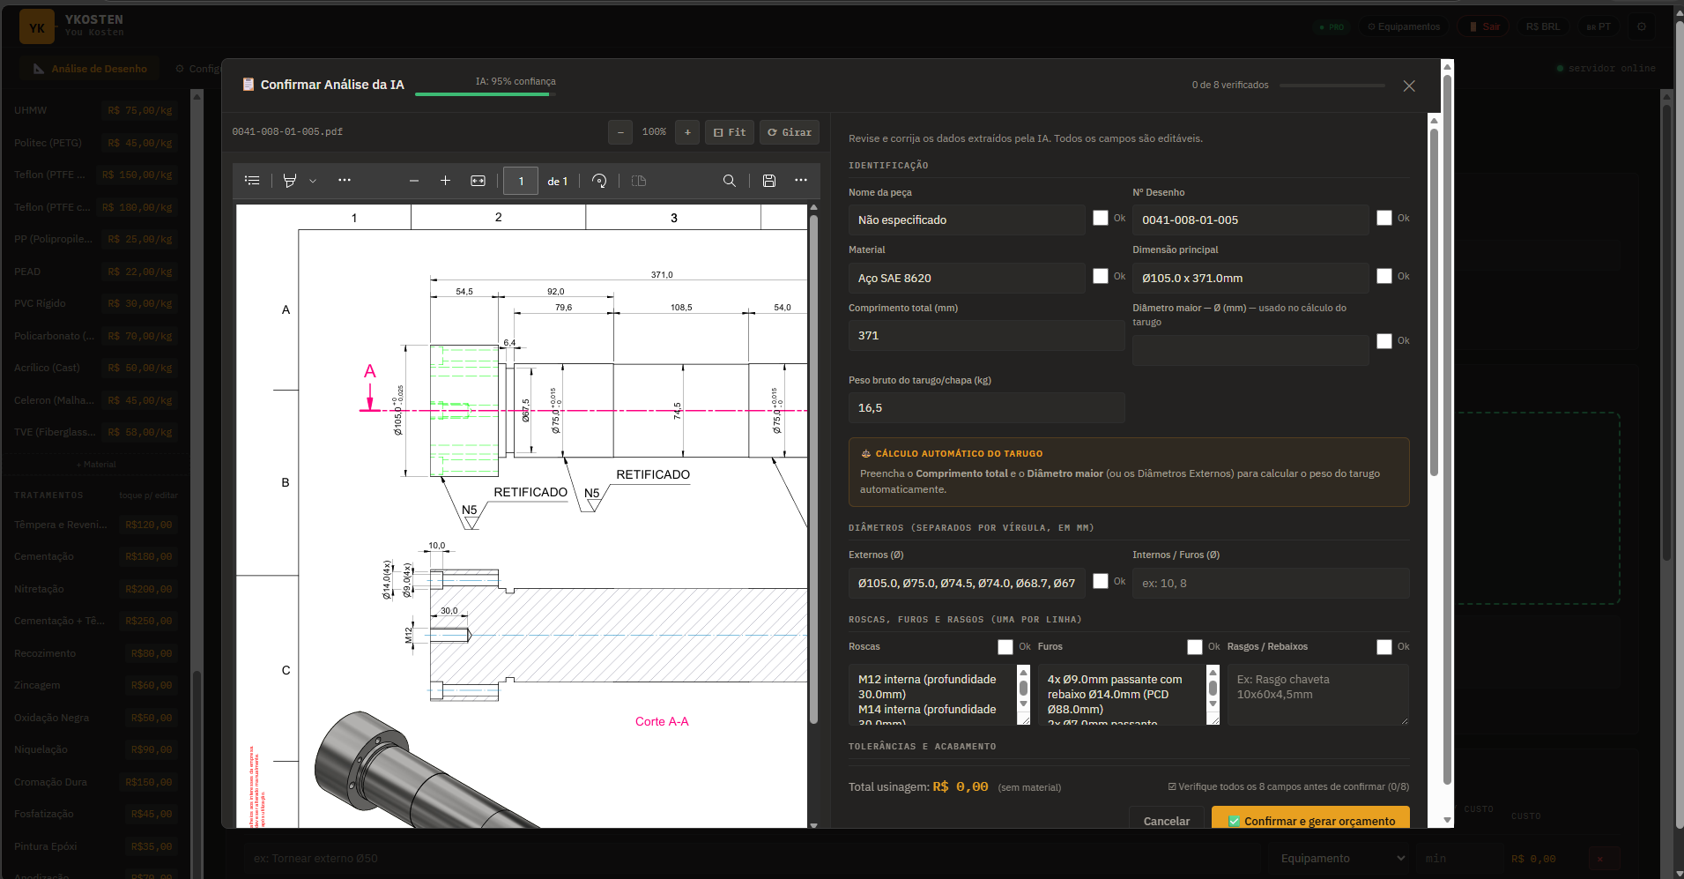Click the Internos / Furos input field
The height and width of the screenshot is (879, 1684).
click(x=1271, y=584)
